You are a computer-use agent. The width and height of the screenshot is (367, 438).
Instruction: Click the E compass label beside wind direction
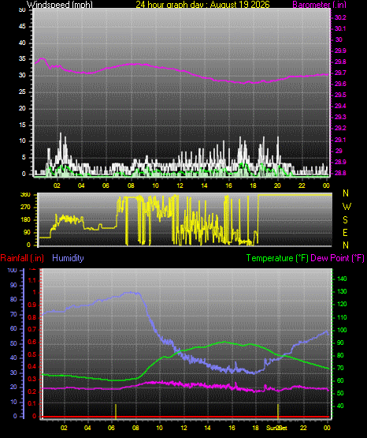click(345, 232)
